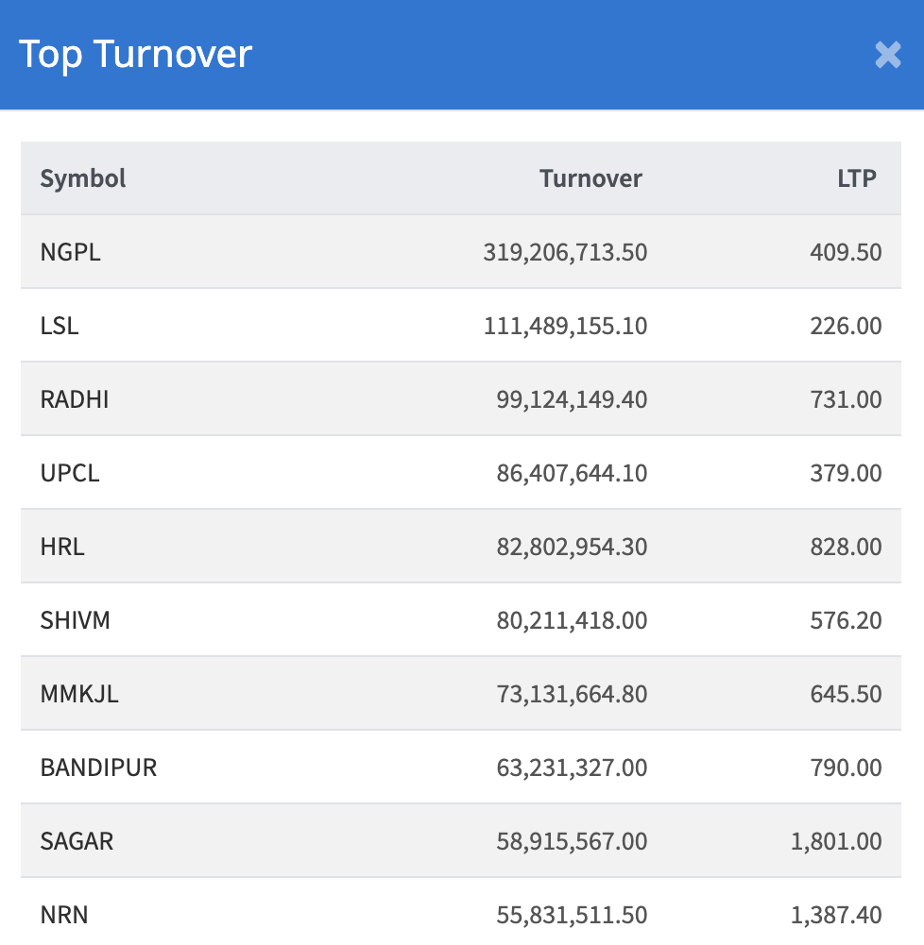This screenshot has width=924, height=945.
Task: Open the NGPL symbol
Action: (x=70, y=252)
